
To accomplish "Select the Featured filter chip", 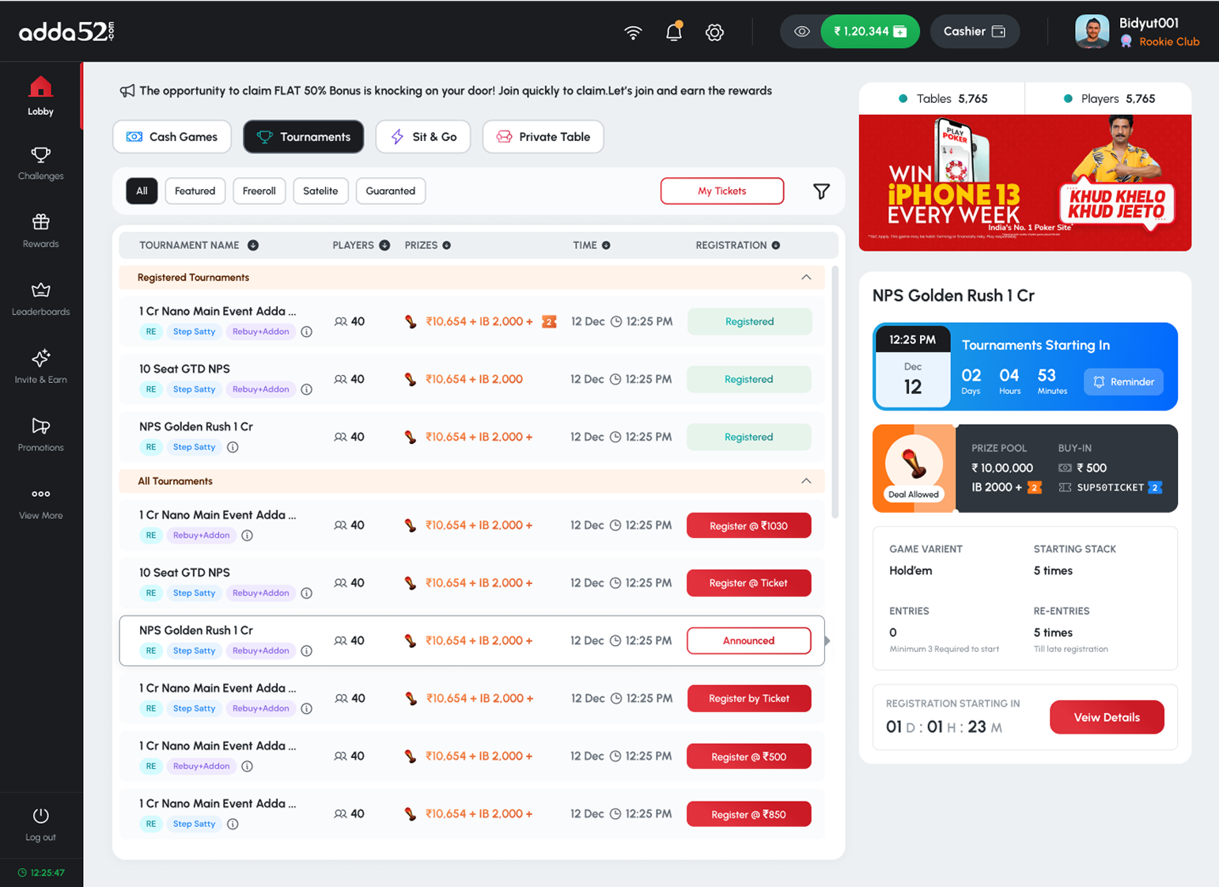I will point(195,191).
